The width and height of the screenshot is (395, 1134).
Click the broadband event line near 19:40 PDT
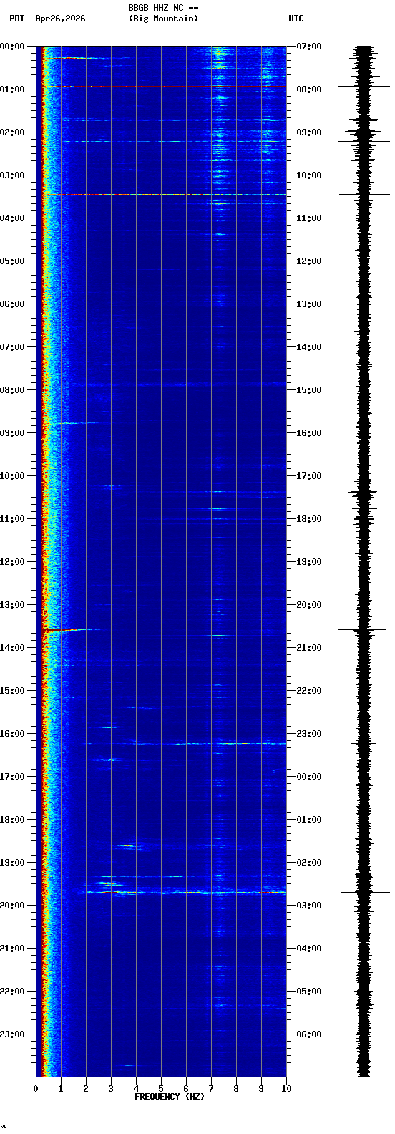(x=185, y=892)
